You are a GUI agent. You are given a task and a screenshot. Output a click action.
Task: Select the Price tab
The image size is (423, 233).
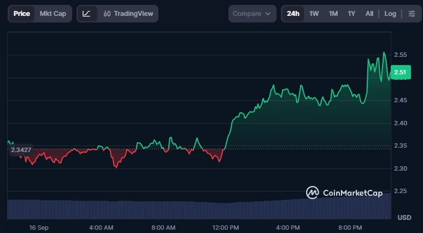click(21, 14)
